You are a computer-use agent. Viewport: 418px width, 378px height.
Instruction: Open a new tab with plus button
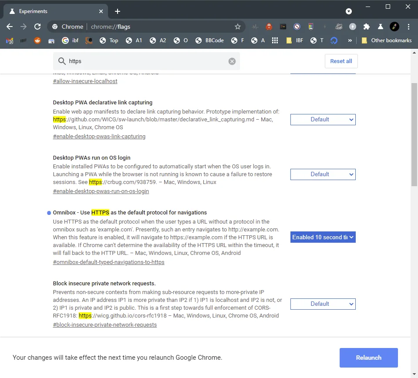(x=118, y=11)
